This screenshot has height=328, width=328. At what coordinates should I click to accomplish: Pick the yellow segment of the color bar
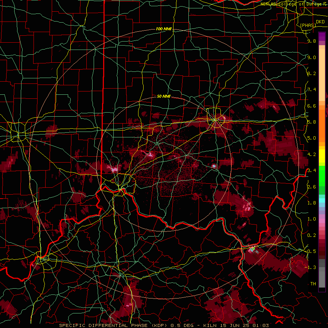click(x=322, y=156)
